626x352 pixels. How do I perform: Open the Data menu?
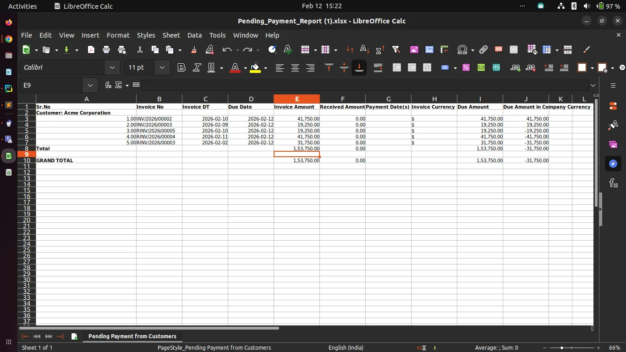click(x=194, y=35)
